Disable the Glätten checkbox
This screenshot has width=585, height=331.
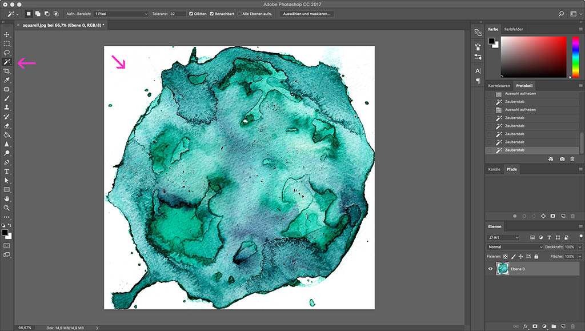tap(191, 13)
